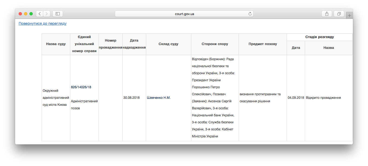Click the Safari forward navigation arrow
This screenshot has height=166, width=368.
(x=47, y=14)
